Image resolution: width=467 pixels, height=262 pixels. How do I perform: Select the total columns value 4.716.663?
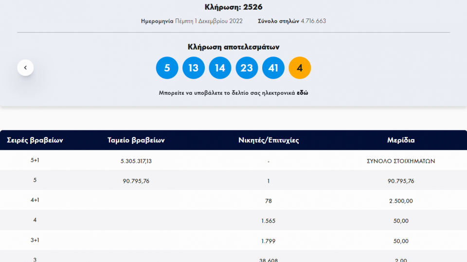click(313, 21)
